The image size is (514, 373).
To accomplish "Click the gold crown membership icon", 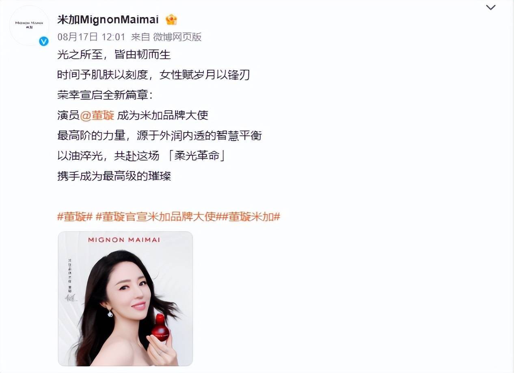I will [171, 19].
